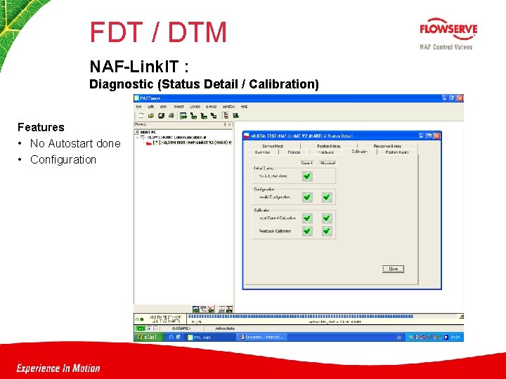This screenshot has height=379, width=506.
Task: Switch to the Hardware tab
Action: click(326, 152)
